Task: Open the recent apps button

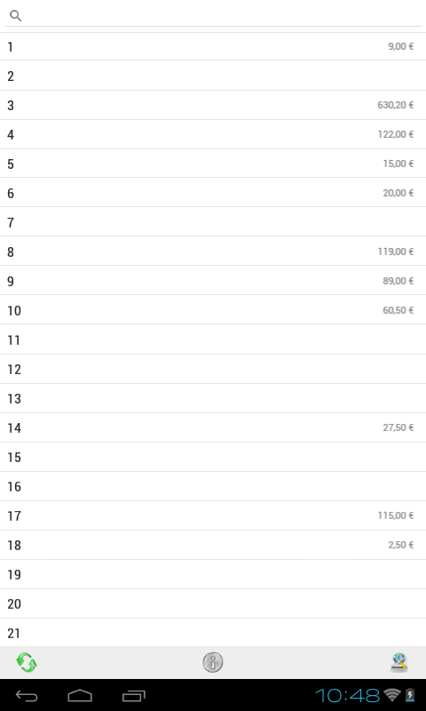Action: (x=133, y=696)
